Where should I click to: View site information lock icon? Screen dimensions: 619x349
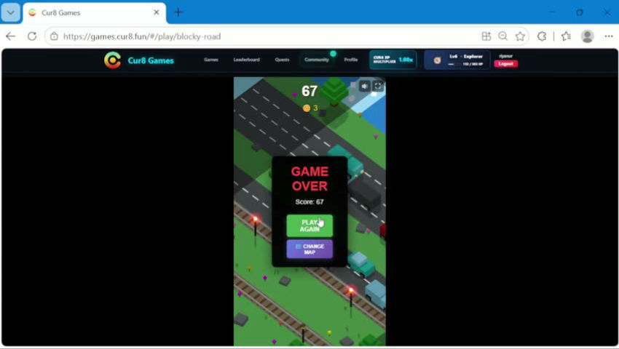[x=54, y=36]
